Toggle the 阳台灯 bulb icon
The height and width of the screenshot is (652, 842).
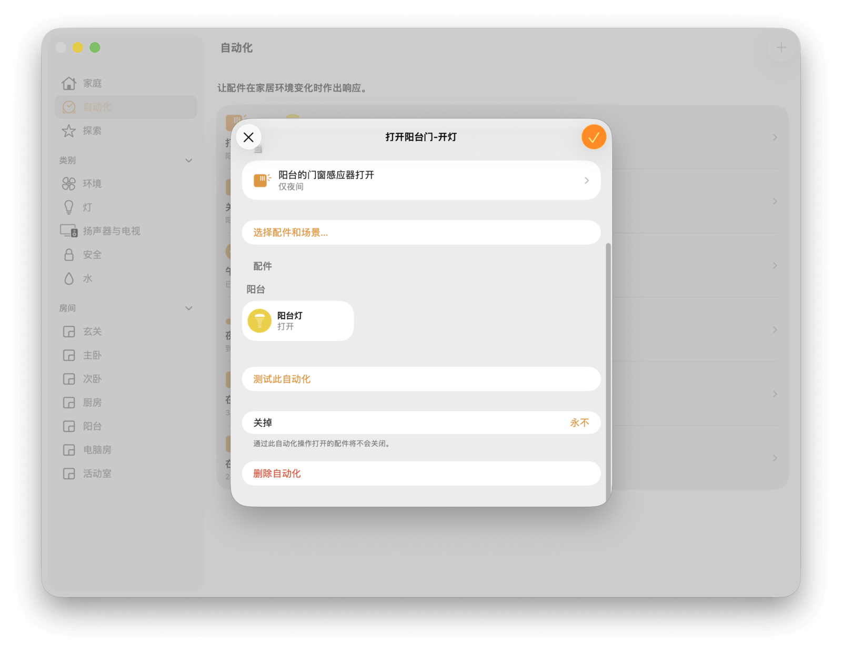(259, 321)
